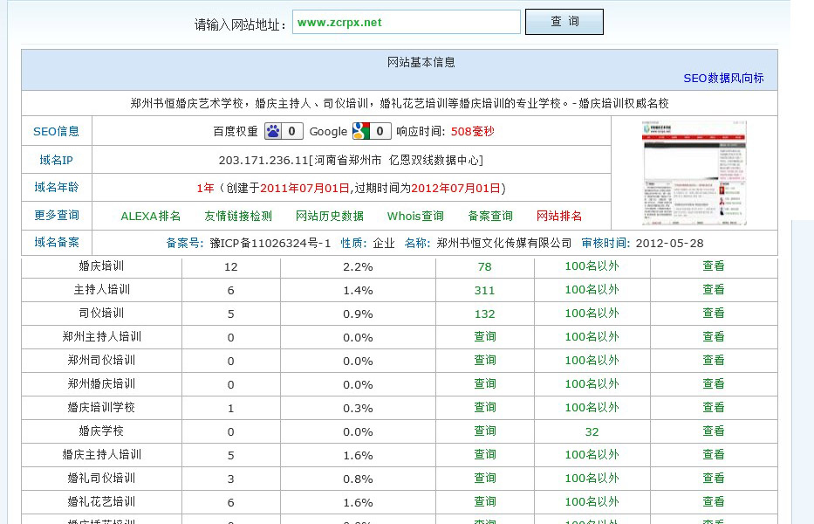814x524 pixels.
Task: Click the 域名IP row label
Action: 57,160
